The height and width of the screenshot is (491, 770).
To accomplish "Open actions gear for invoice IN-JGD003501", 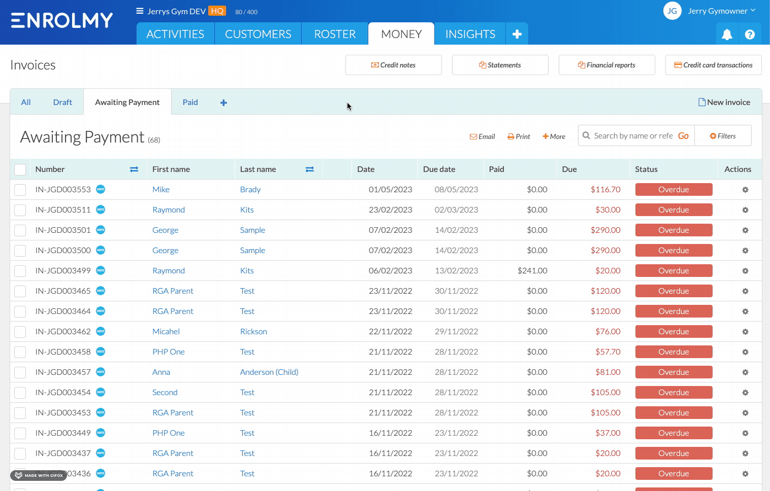I will tap(745, 230).
